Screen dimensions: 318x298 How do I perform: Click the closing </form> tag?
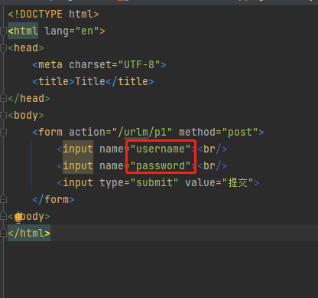point(54,199)
